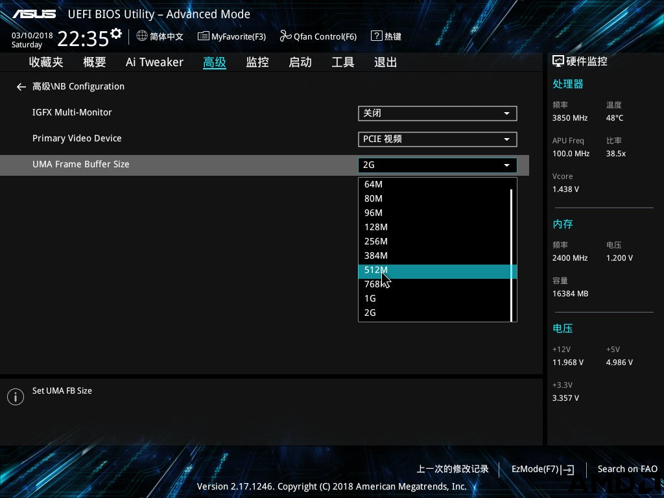Open the Primary Video Device dropdown
Image resolution: width=664 pixels, height=498 pixels.
click(438, 139)
